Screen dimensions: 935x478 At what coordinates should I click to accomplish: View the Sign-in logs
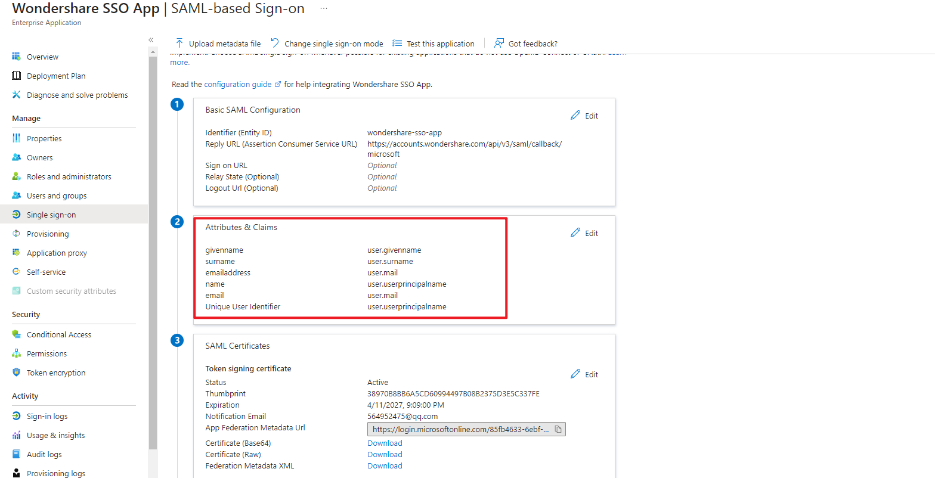click(x=47, y=415)
